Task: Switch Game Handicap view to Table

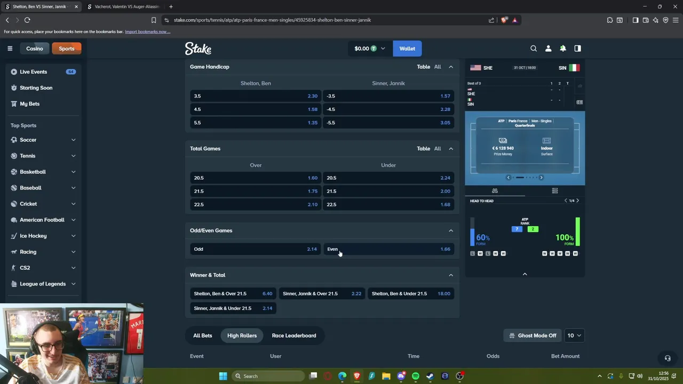Action: click(x=423, y=67)
